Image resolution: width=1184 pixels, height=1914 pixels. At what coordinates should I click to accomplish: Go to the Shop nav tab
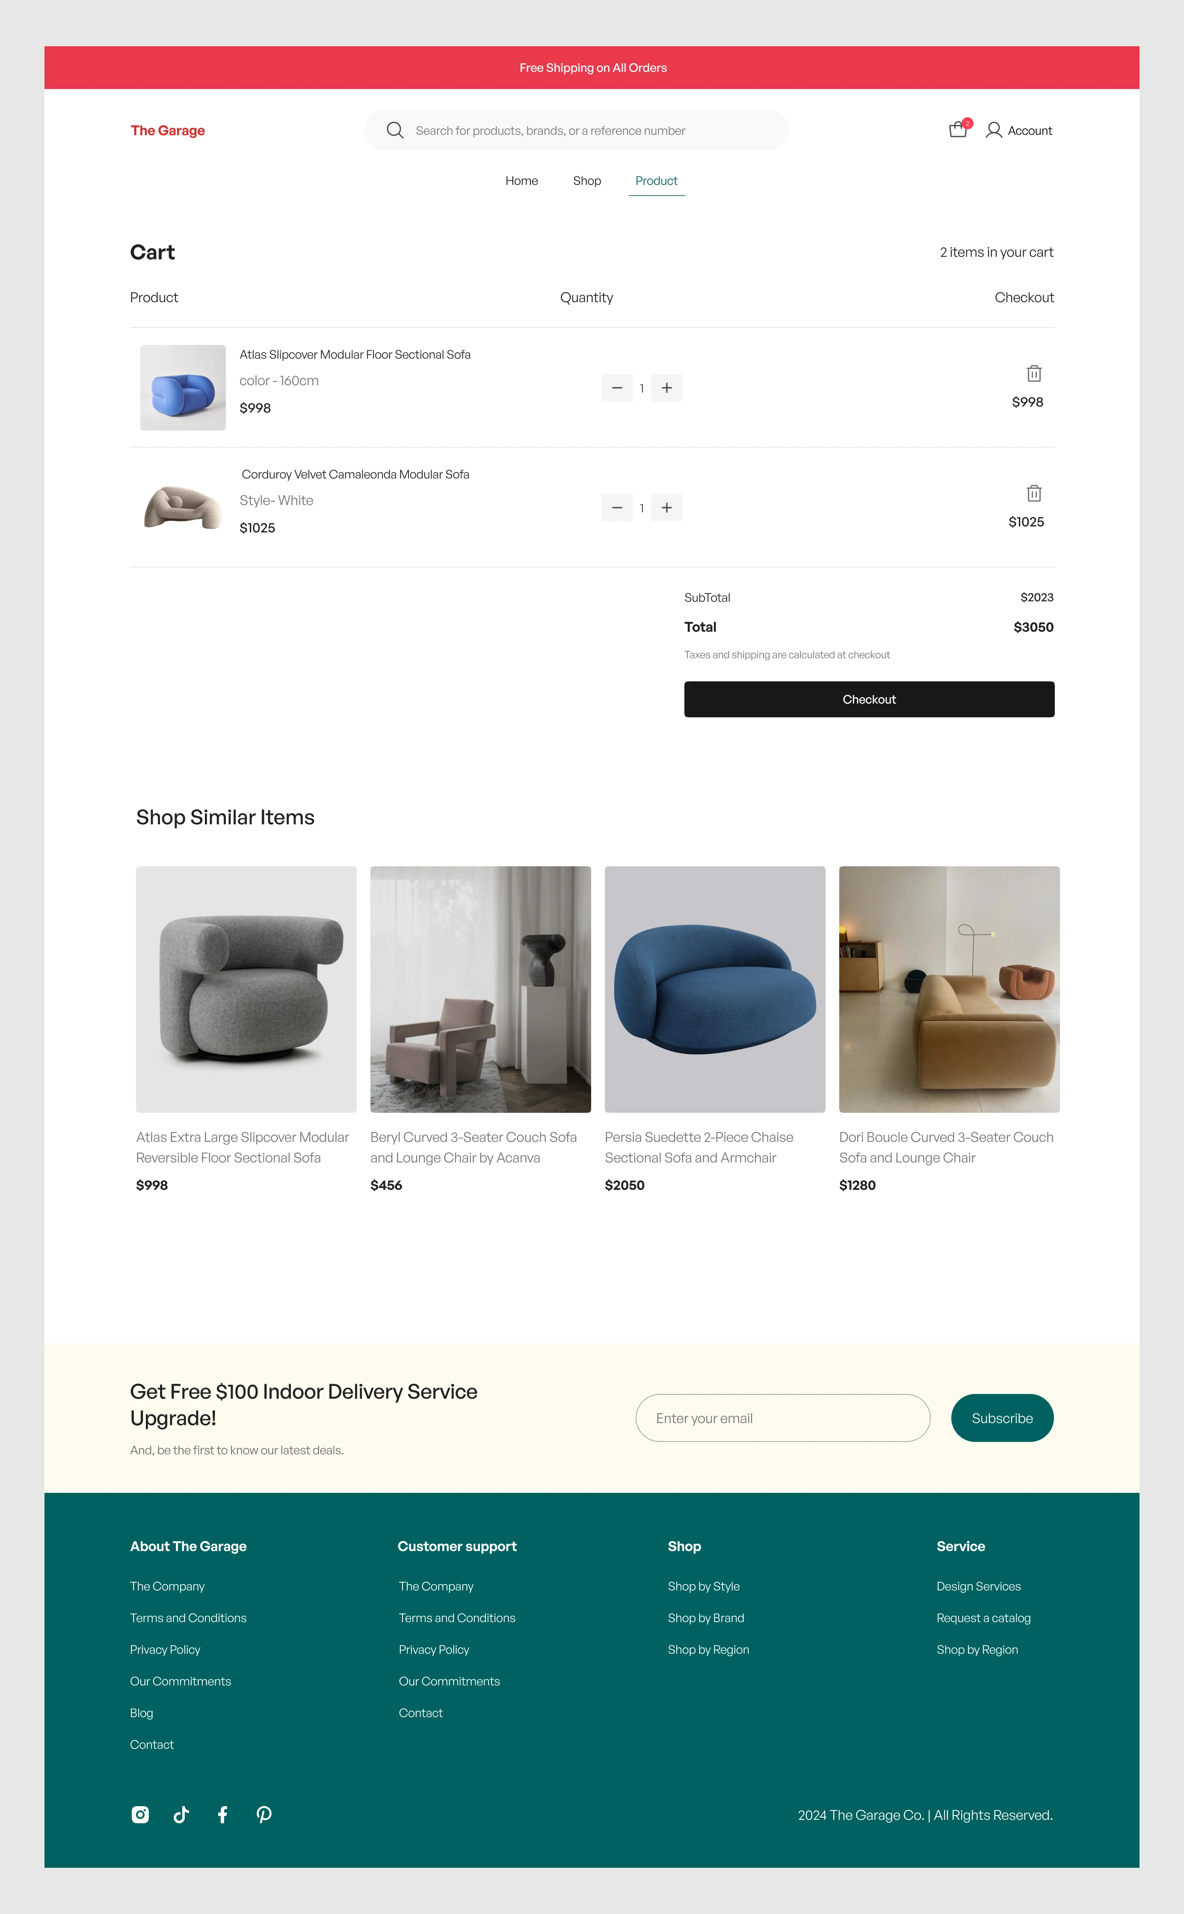[586, 181]
